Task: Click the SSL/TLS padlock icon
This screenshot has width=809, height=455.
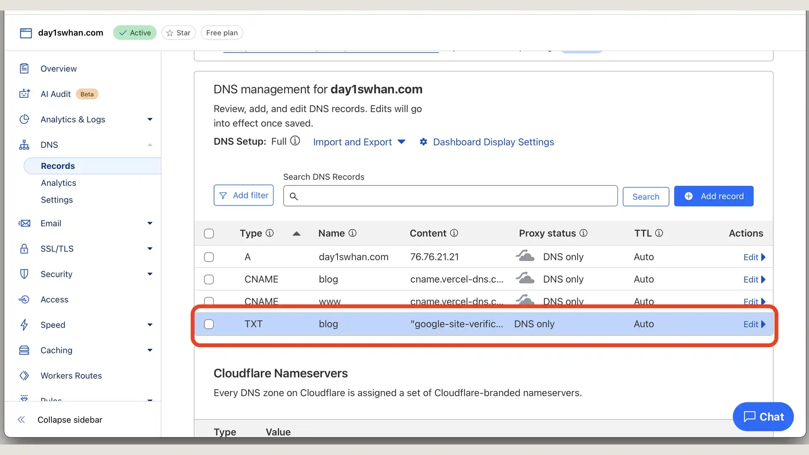Action: 24,249
